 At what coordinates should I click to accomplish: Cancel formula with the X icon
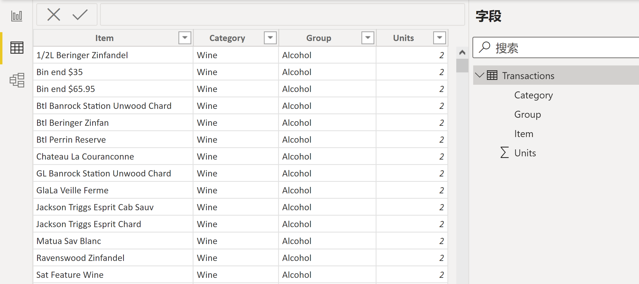[54, 14]
